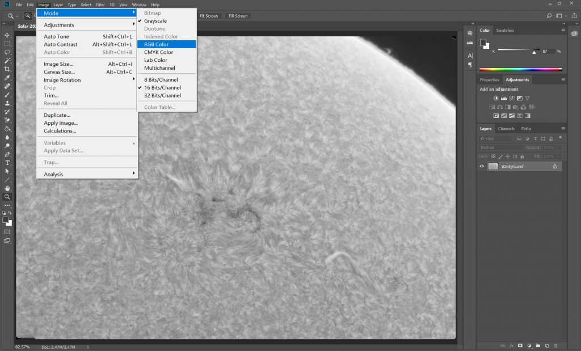Viewport: 581px width, 351px height.
Task: Hide the Background layer eye icon
Action: (x=482, y=167)
